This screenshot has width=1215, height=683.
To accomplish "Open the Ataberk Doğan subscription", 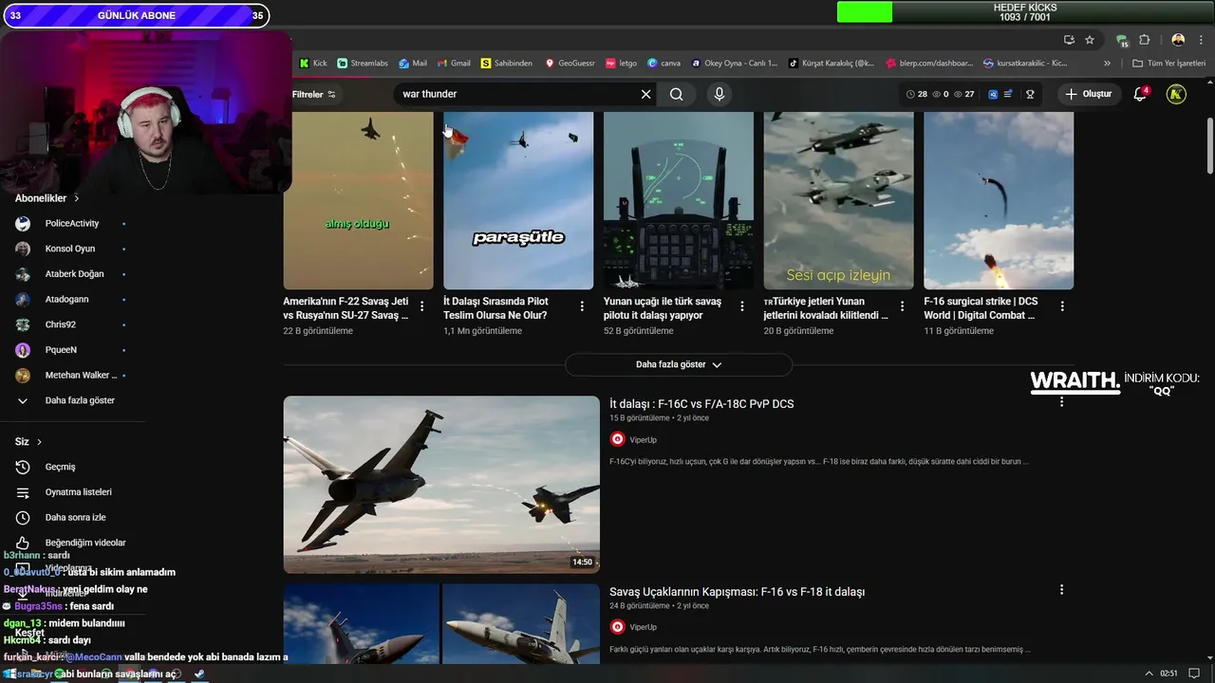I will 72,274.
